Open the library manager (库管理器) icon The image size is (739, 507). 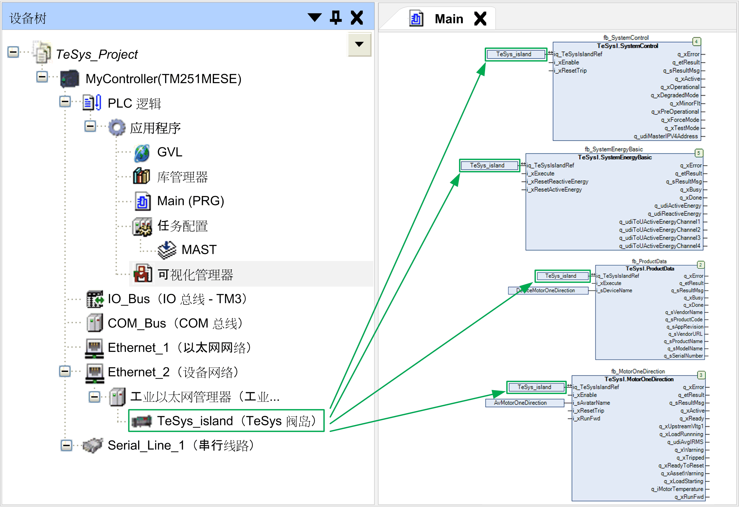point(142,177)
